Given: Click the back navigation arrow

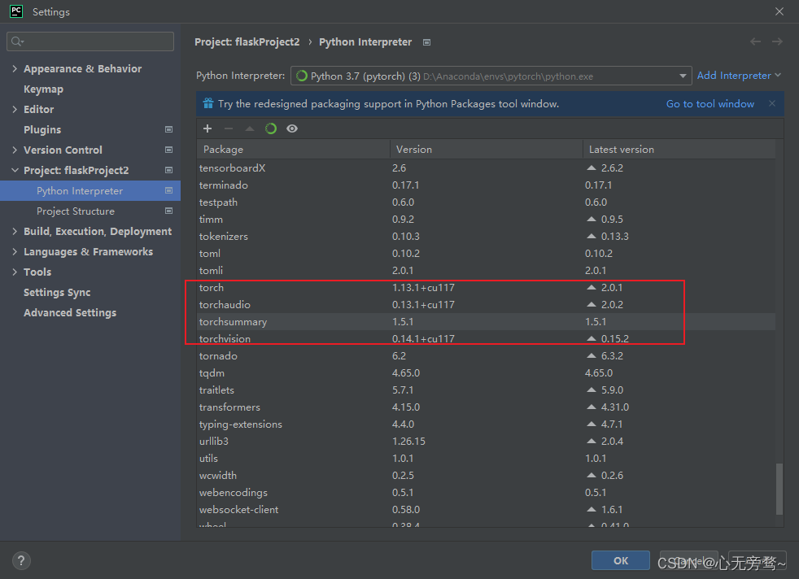Looking at the screenshot, I should [755, 41].
